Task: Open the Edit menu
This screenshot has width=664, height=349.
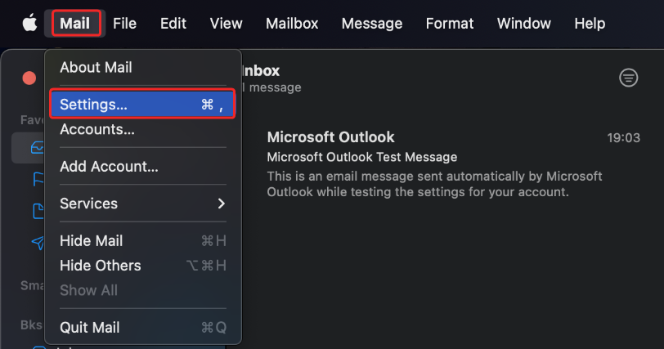Action: click(x=173, y=23)
